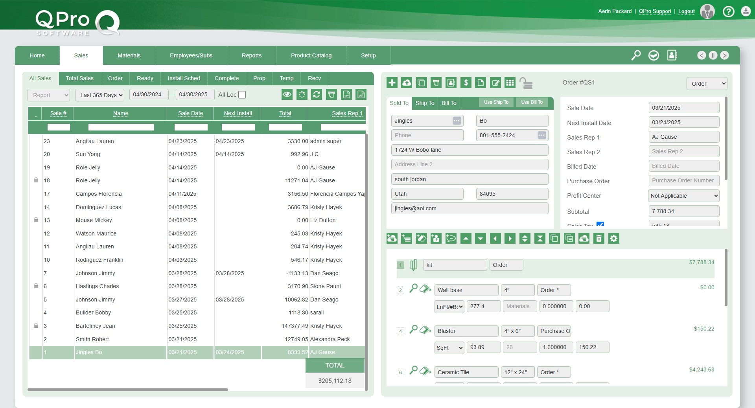Open the magnifier search icon in navigation bar

click(x=636, y=55)
